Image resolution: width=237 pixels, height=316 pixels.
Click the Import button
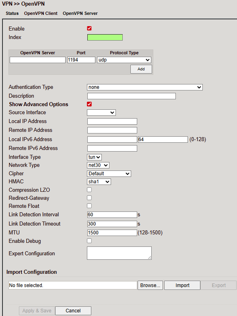[x=182, y=285]
